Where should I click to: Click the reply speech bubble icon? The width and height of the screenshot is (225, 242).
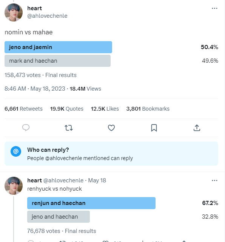click(x=26, y=128)
